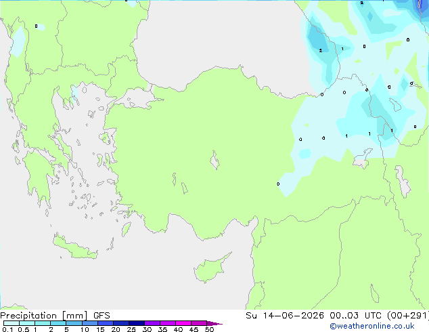Click the 0.5–1 mm legend color swatch
429x332 pixels.
[27, 323]
